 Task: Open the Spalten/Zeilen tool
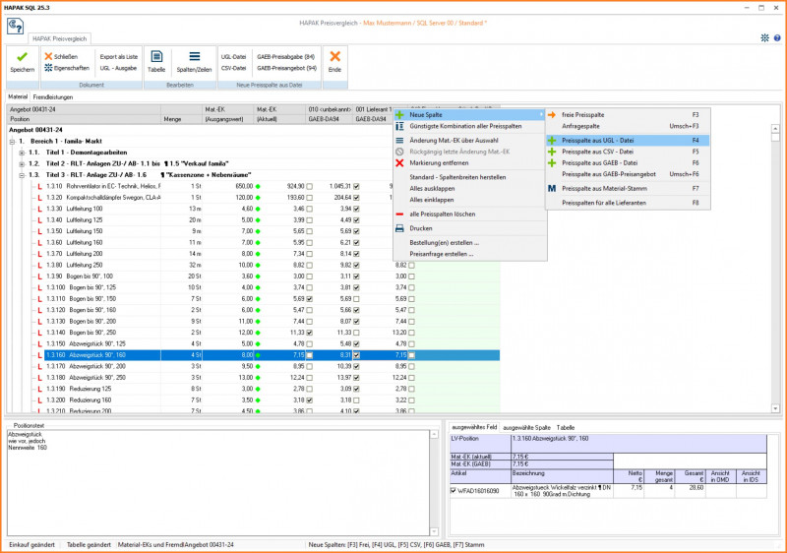[194, 58]
